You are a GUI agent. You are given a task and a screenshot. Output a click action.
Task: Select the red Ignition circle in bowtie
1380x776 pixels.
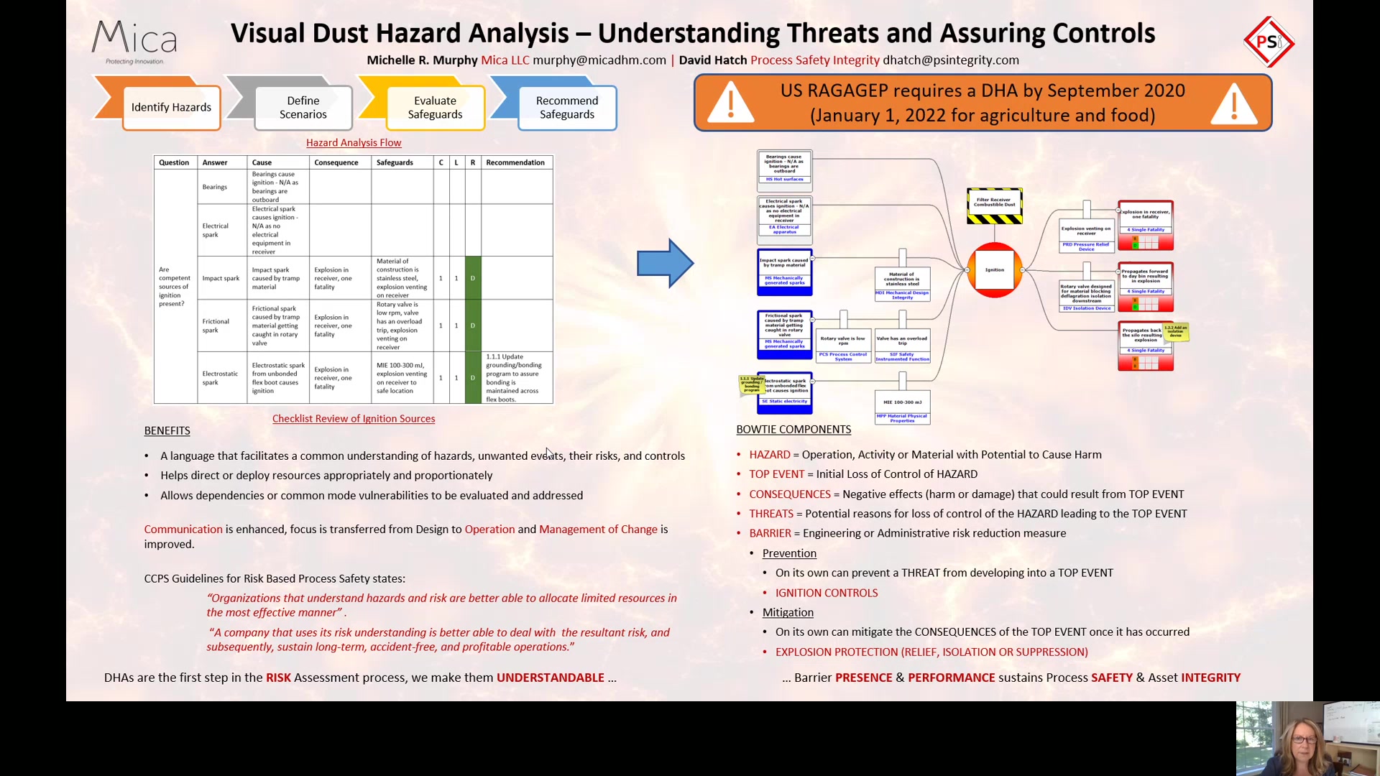tap(995, 270)
